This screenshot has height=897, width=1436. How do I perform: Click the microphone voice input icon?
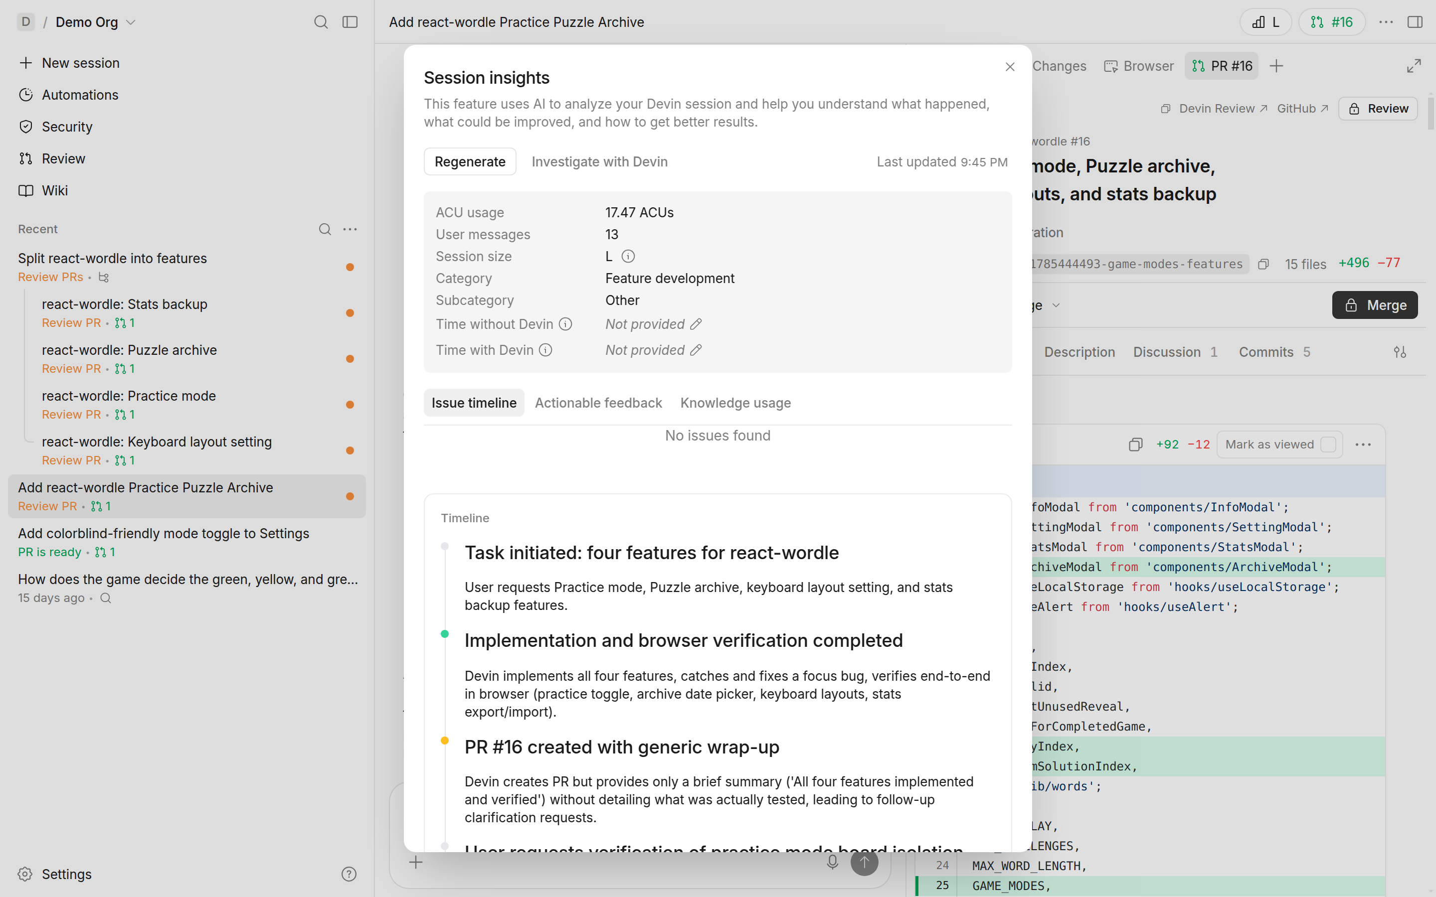[833, 862]
